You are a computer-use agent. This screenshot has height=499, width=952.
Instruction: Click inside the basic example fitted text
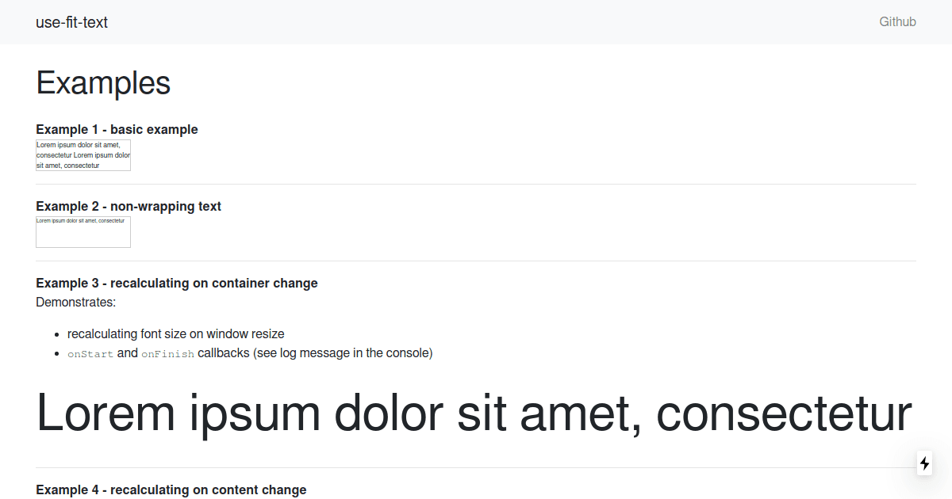pos(83,154)
